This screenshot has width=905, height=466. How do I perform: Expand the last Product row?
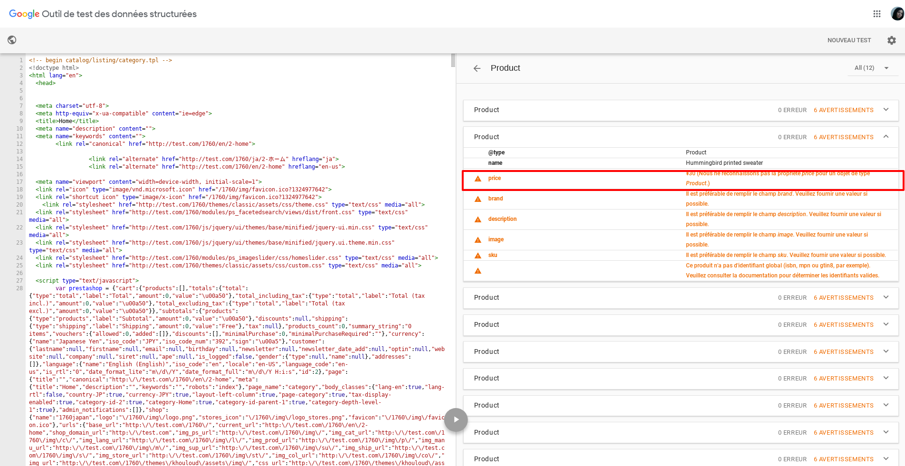[x=886, y=459]
